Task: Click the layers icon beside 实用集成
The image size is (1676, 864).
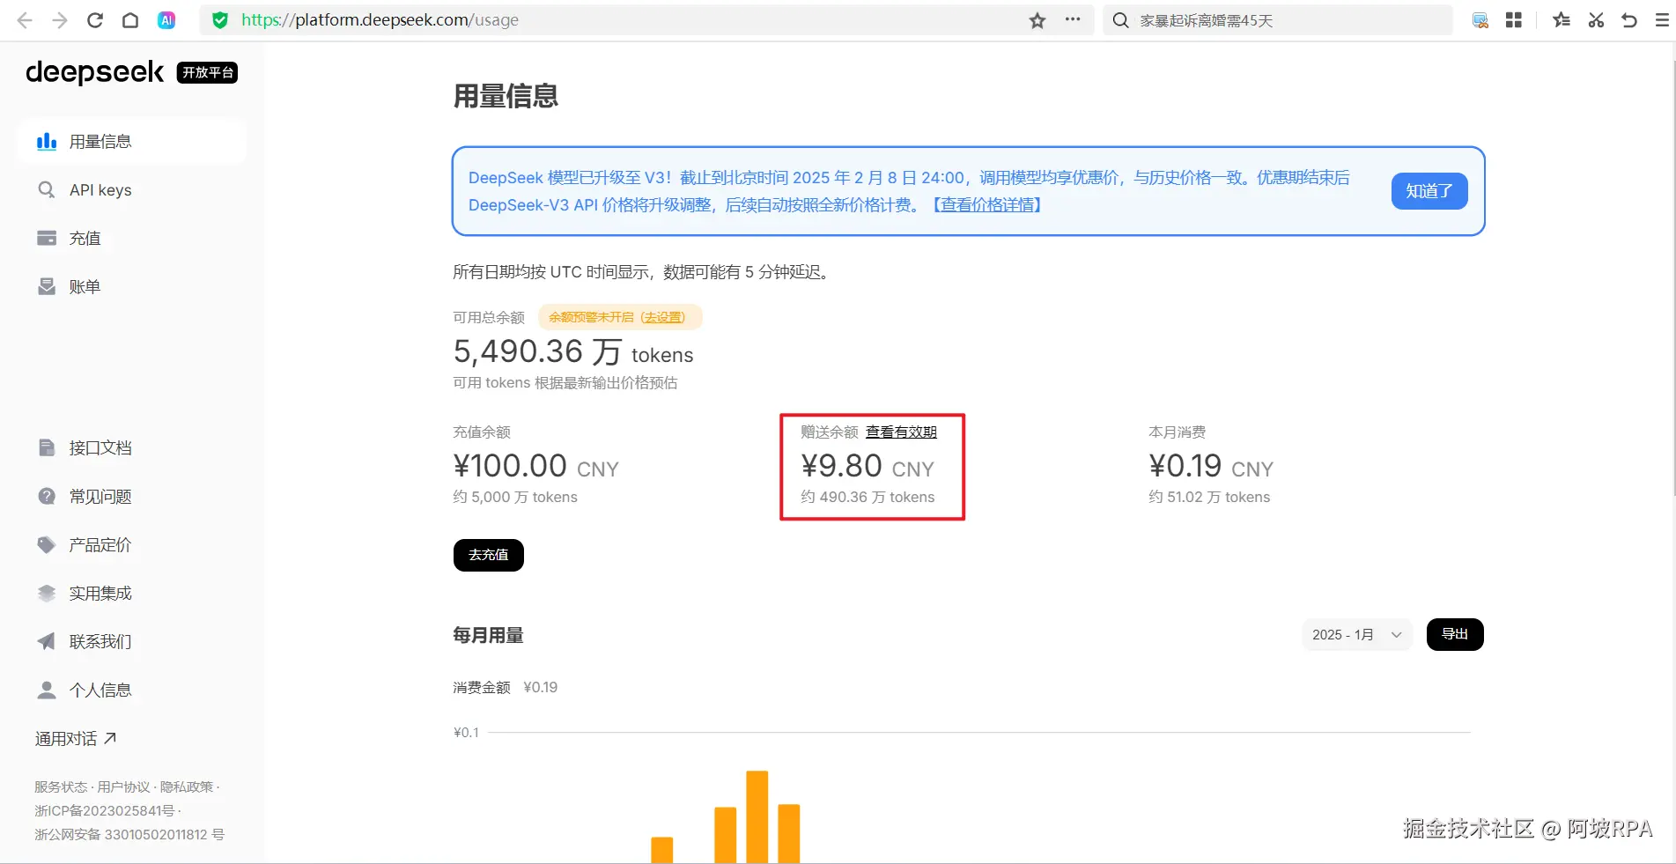Action: tap(47, 594)
